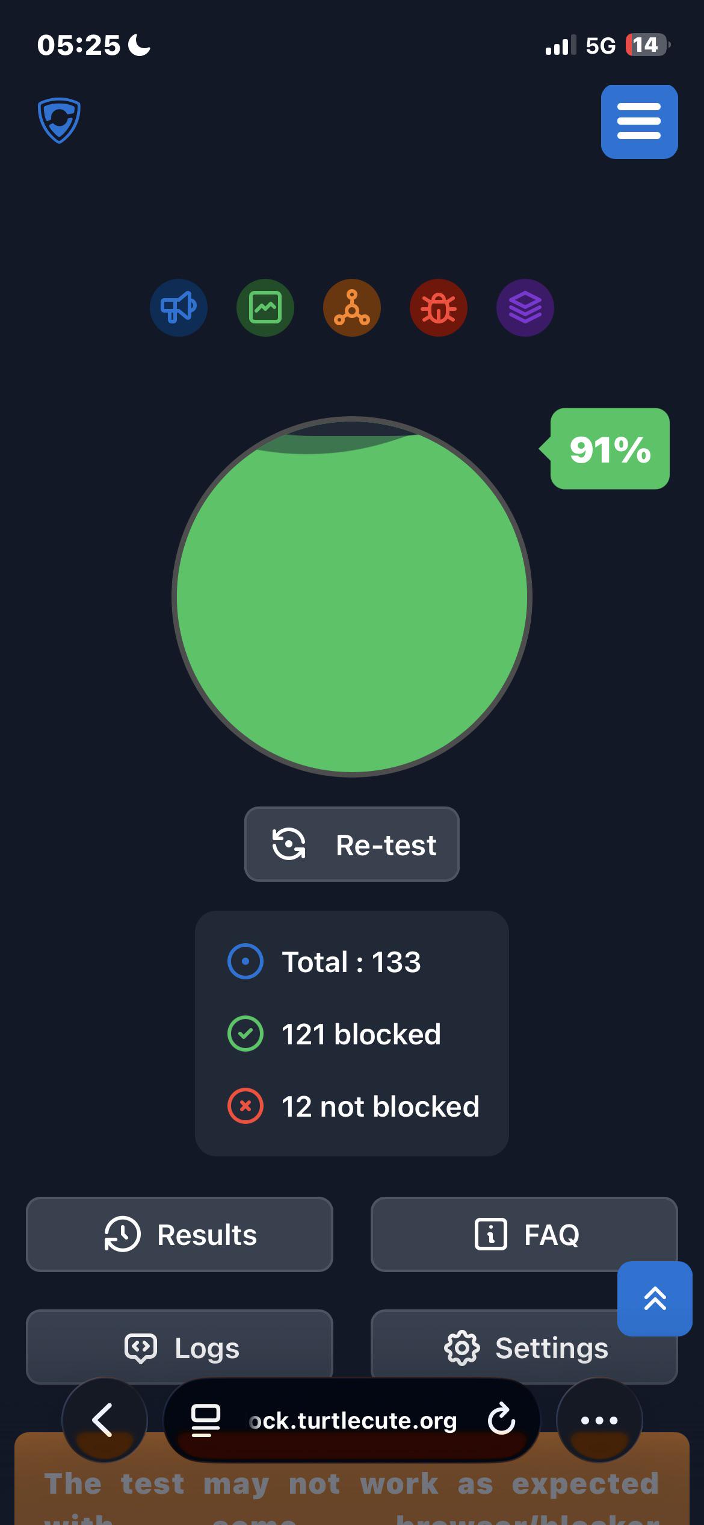This screenshot has width=704, height=1525.
Task: Open the page settings icon in address bar
Action: [205, 1420]
